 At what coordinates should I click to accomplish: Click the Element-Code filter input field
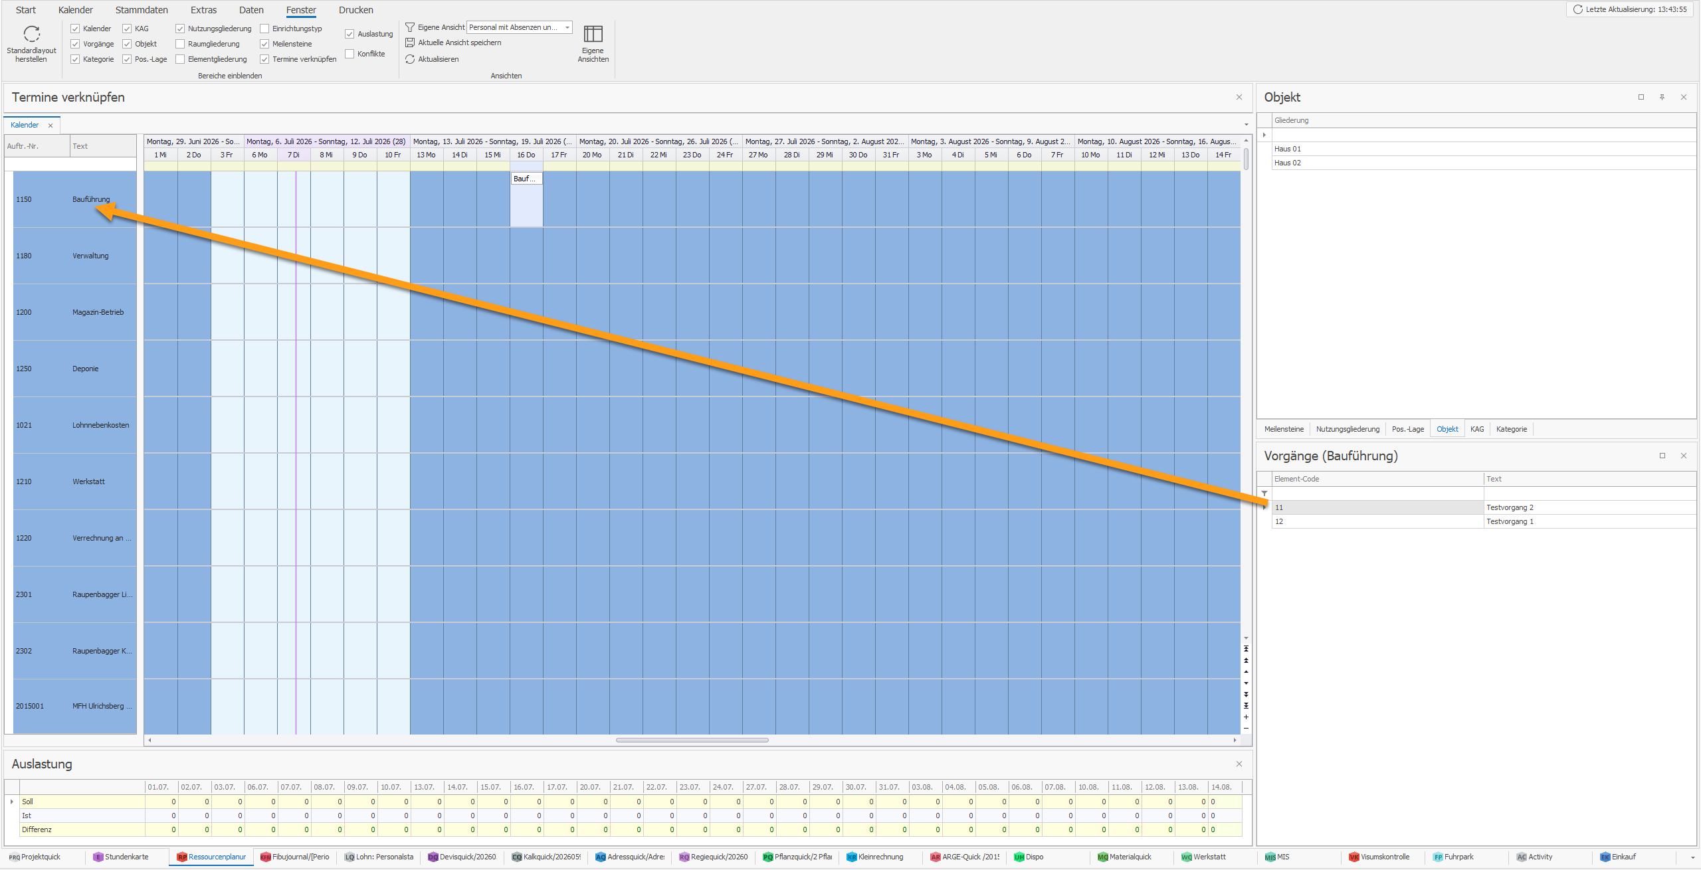1377,493
